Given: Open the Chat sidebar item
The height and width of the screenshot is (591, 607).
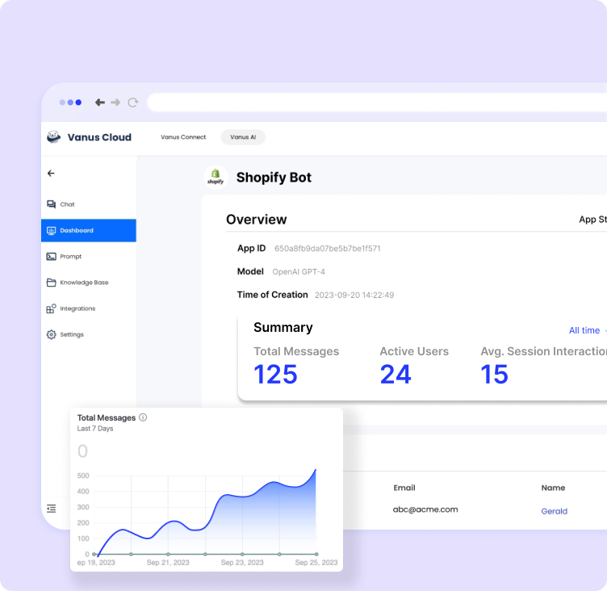Looking at the screenshot, I should tap(88, 204).
